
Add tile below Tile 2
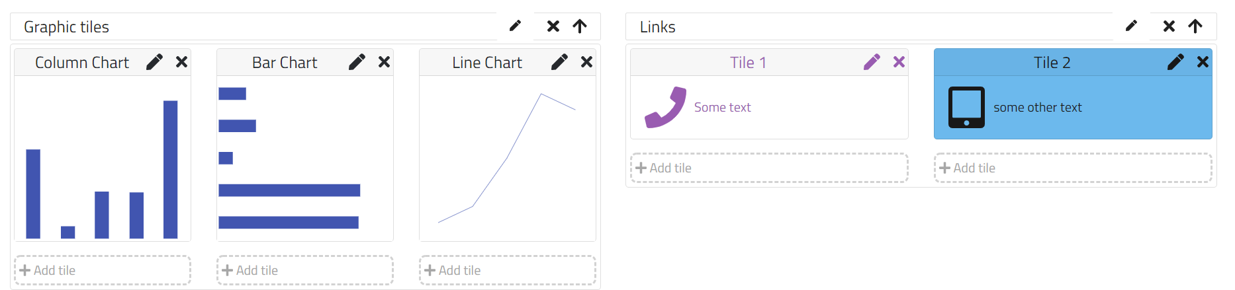pyautogui.click(x=1073, y=168)
